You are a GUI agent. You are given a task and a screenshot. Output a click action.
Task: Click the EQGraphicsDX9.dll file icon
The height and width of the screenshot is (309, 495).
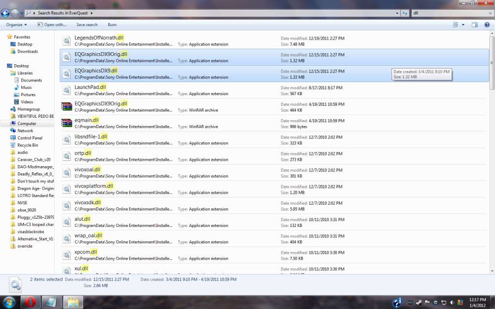coord(66,73)
